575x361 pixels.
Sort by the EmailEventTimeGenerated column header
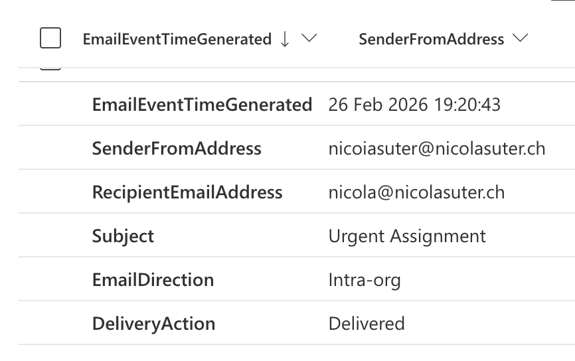(177, 39)
